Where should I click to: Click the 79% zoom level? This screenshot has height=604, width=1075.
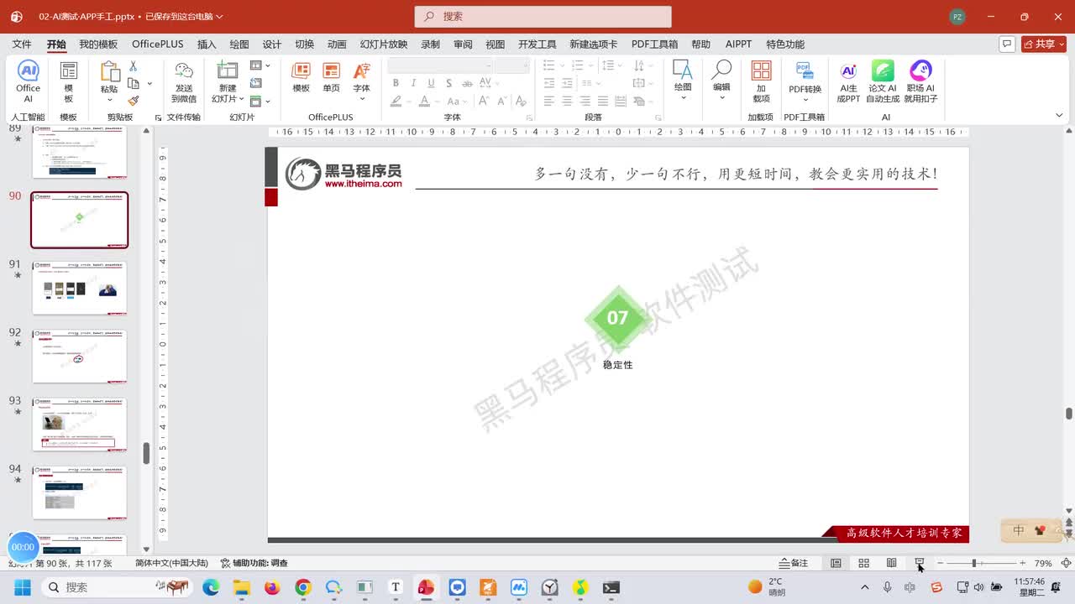coord(1043,563)
